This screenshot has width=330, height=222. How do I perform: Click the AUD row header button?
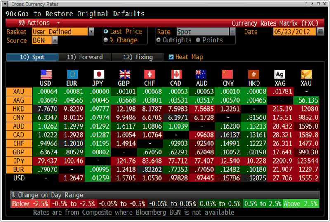click(x=19, y=126)
